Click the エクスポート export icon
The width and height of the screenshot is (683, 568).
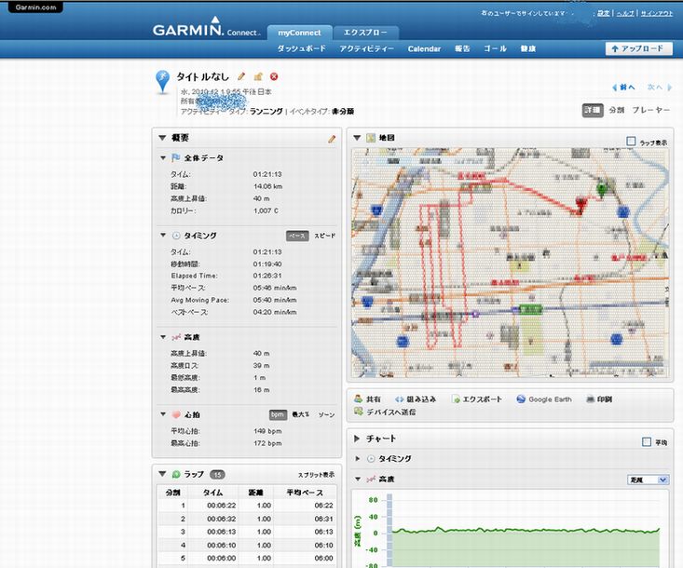point(456,399)
